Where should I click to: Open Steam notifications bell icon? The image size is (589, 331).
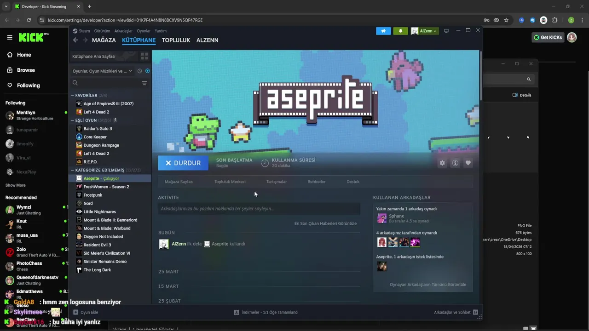(x=400, y=31)
